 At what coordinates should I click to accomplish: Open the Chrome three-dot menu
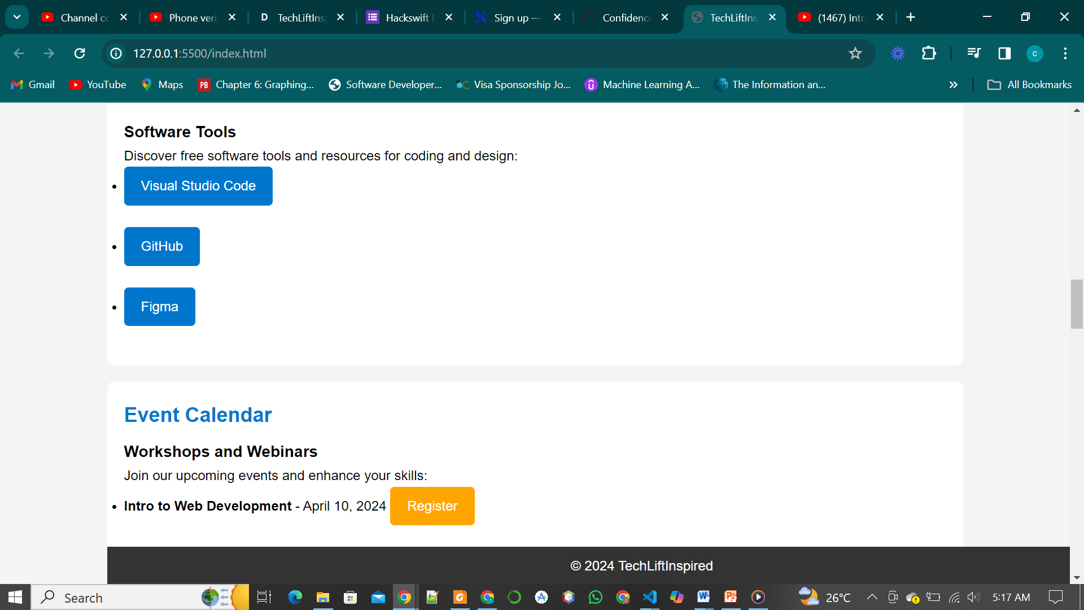pos(1065,53)
